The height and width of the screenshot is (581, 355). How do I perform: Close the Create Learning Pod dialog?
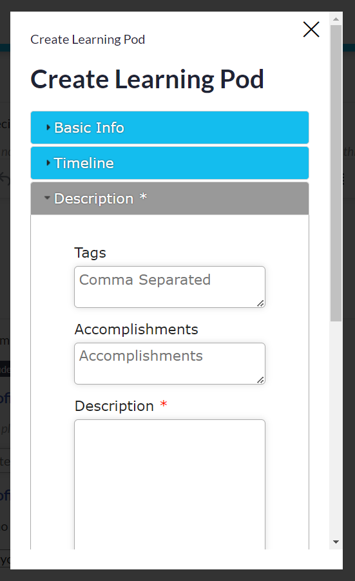pos(311,29)
